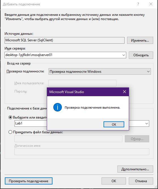The height and width of the screenshot is (189, 158).
Task: Click the Источник данных text field
Action: click(64, 40)
